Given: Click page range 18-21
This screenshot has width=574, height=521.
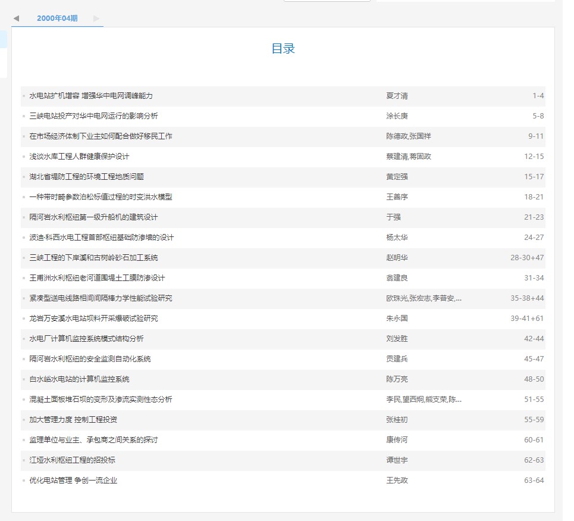Looking at the screenshot, I should pyautogui.click(x=534, y=197).
